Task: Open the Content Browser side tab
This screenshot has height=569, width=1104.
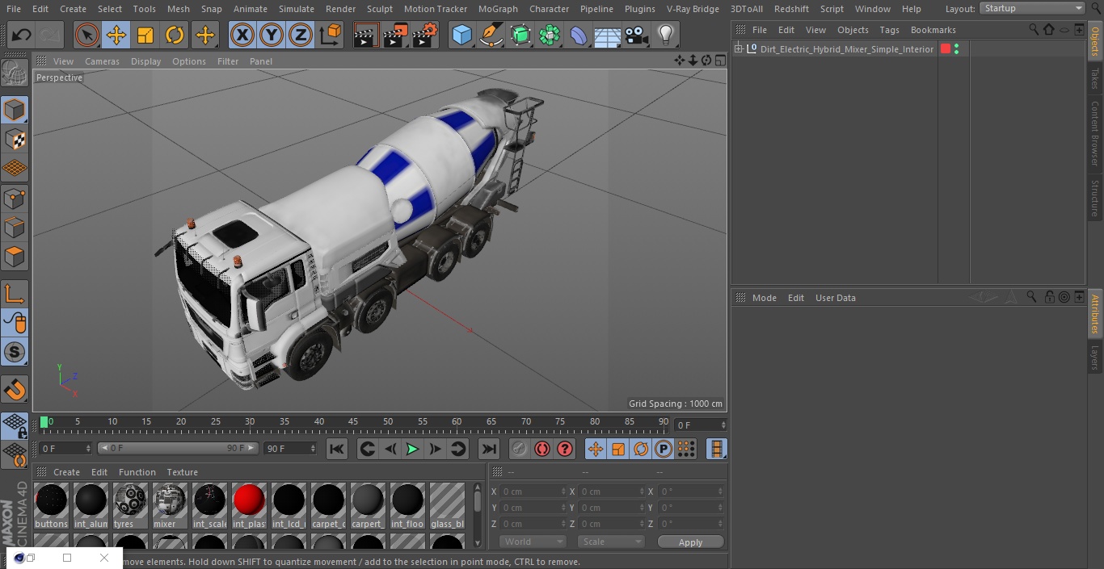Action: [x=1095, y=132]
